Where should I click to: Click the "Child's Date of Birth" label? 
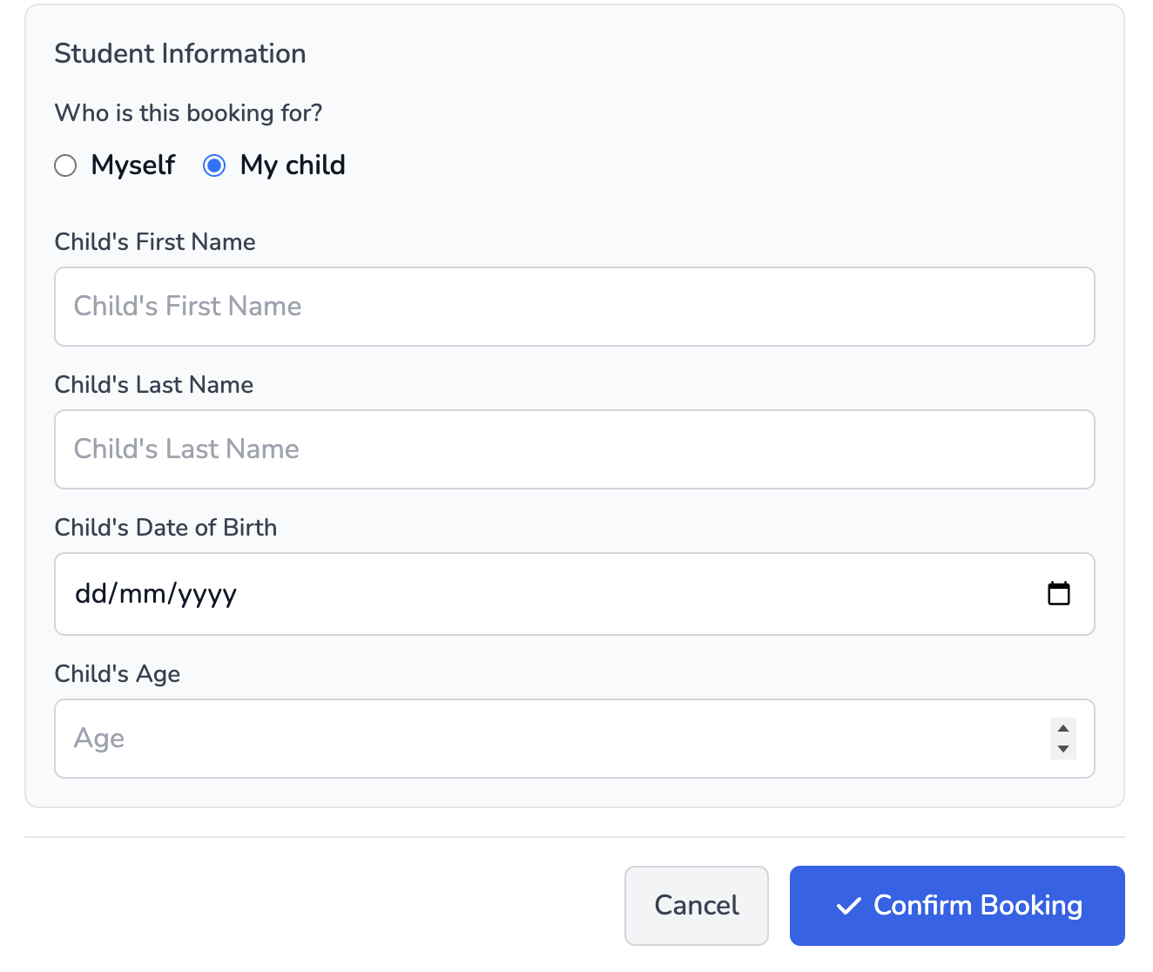coord(165,528)
